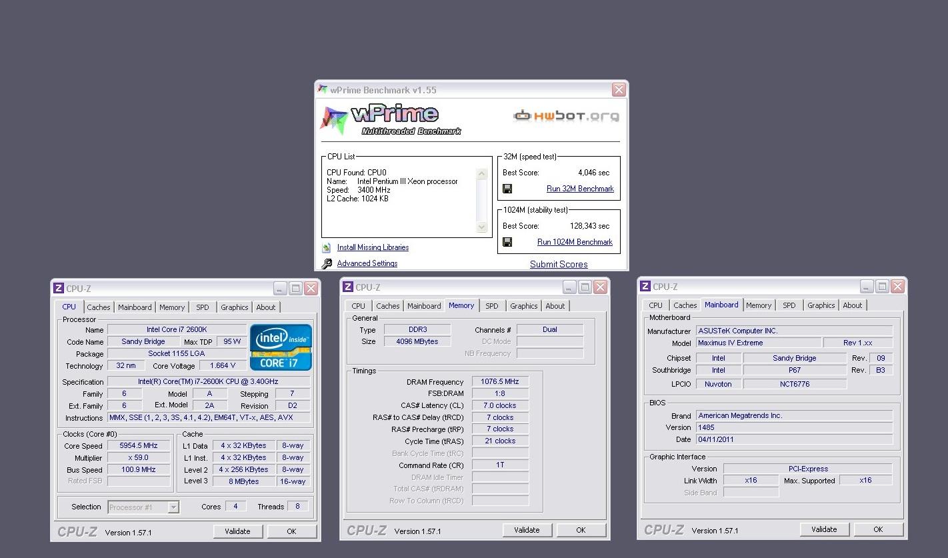Go to Graphics tab in right CPU-Z window

(x=821, y=305)
